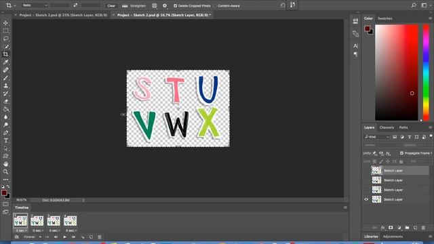Toggle Quick Mask mode

(x=5, y=204)
